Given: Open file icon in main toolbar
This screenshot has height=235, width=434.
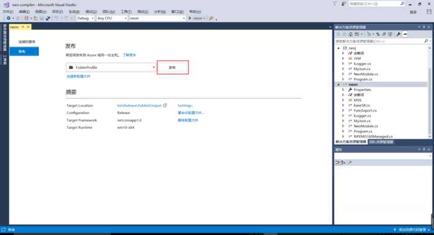Looking at the screenshot, I should pos(35,18).
